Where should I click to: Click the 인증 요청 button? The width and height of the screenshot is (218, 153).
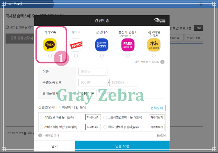(x=122, y=146)
